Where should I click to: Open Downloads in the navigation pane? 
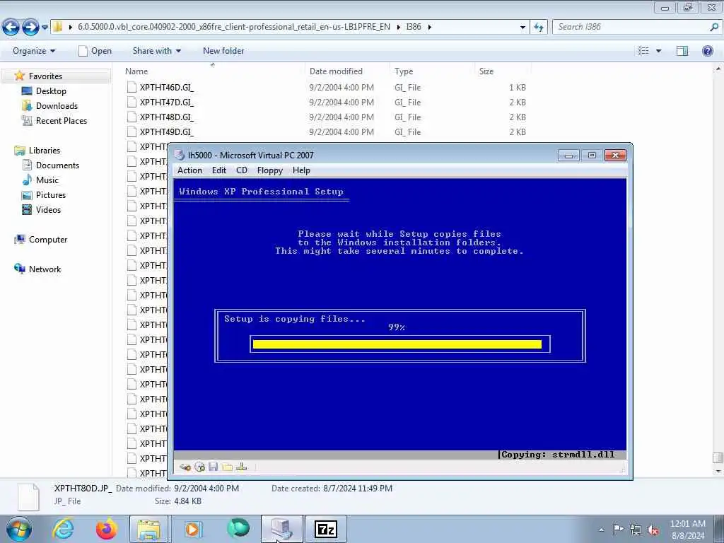click(x=57, y=106)
